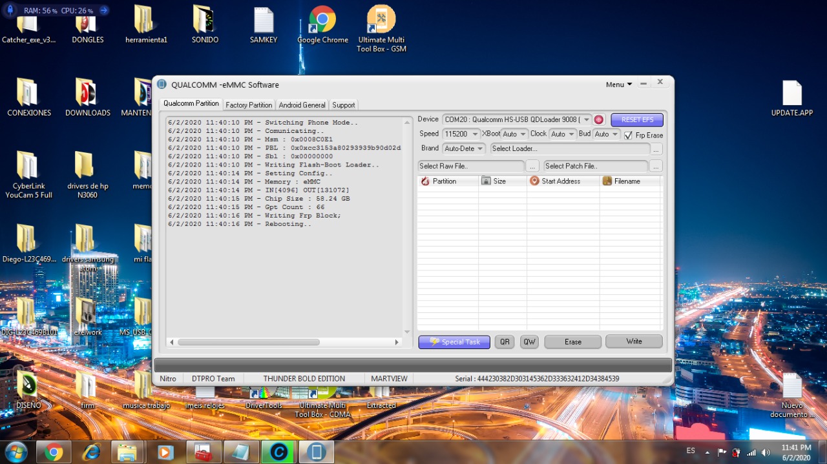Open the XBoot Auto dropdown

523,134
